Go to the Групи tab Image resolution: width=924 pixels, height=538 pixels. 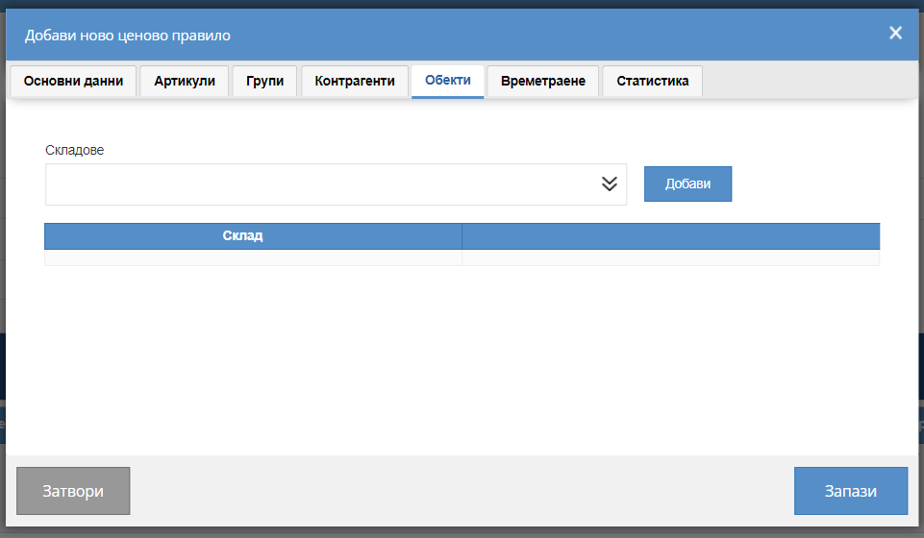tap(264, 82)
